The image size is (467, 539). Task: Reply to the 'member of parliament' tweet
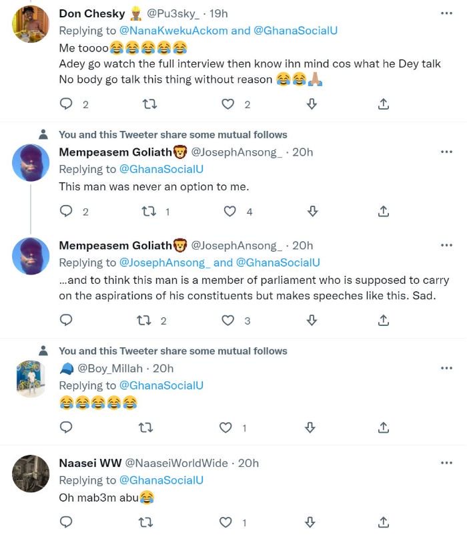pyautogui.click(x=66, y=320)
